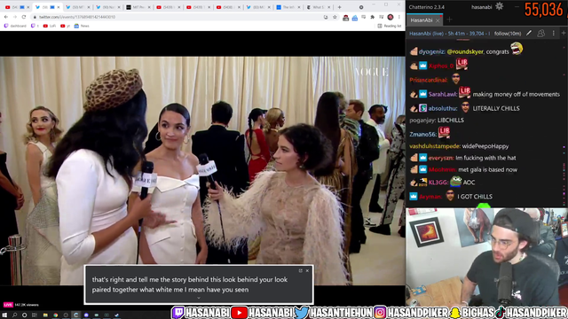The height and width of the screenshot is (319, 568).
Task: Click username SarahLawl in chat
Action: 442,95
